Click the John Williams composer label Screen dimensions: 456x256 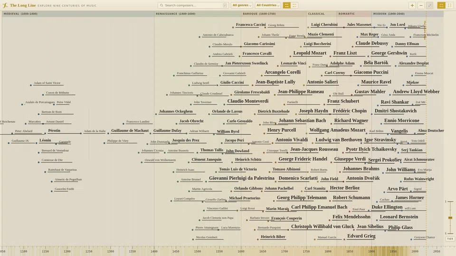(400, 170)
